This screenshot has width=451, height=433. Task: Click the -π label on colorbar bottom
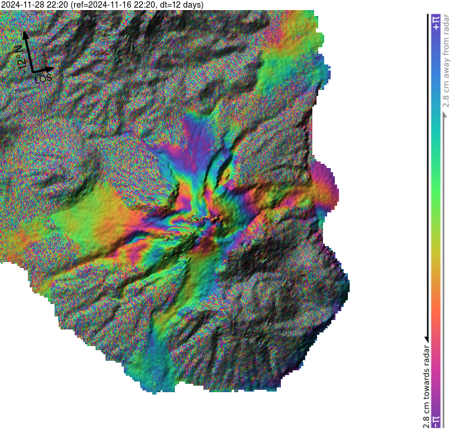[436, 422]
